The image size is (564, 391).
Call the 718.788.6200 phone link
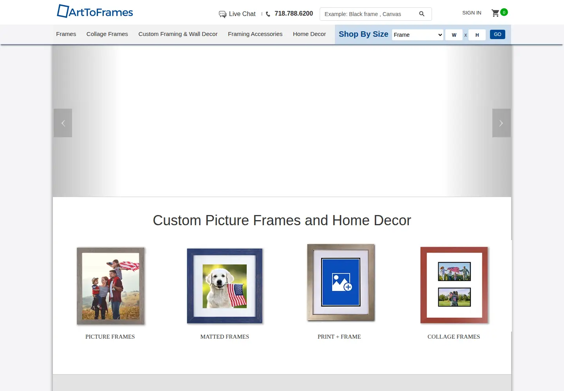pos(294,14)
